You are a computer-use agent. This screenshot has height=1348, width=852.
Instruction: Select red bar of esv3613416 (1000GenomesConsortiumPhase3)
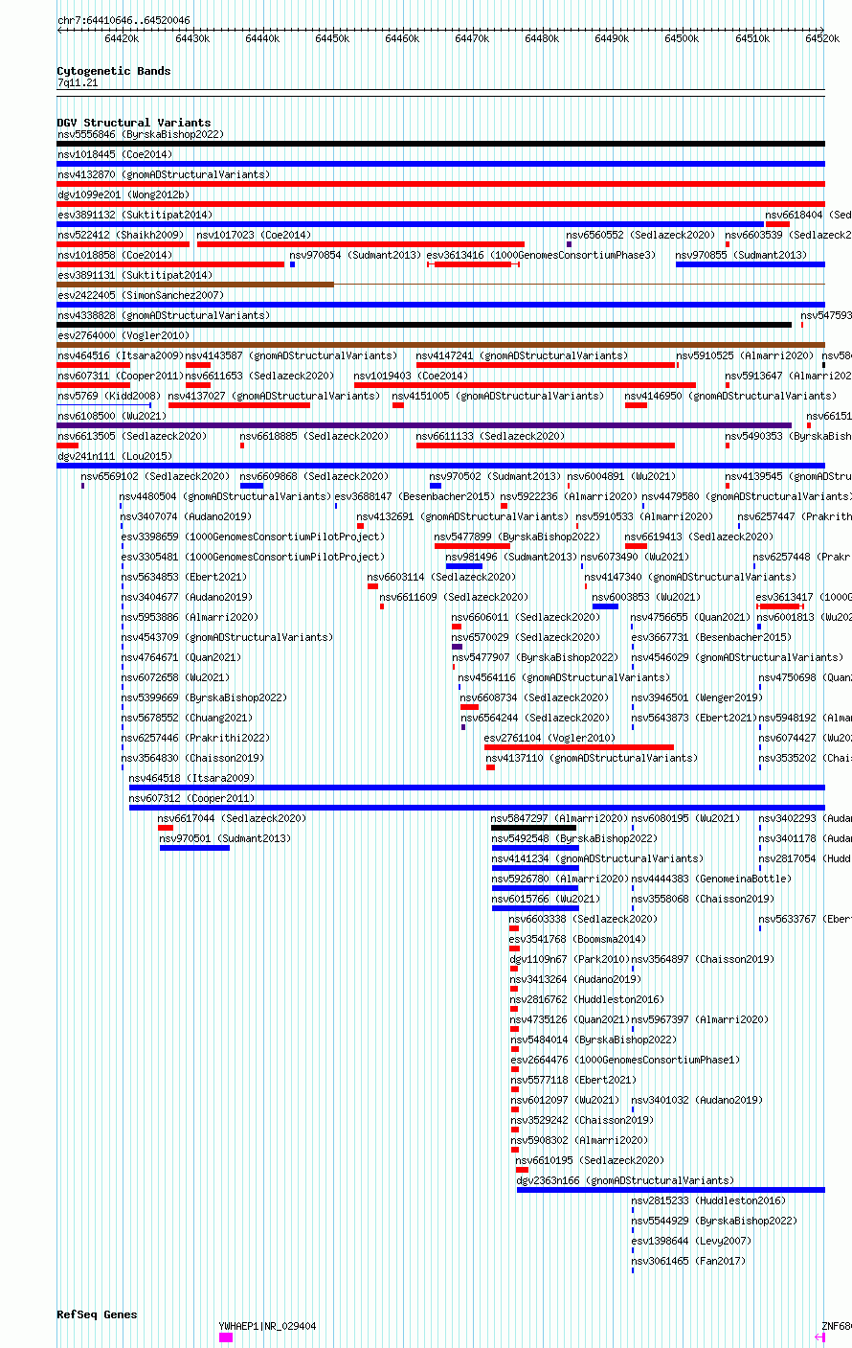(x=473, y=264)
